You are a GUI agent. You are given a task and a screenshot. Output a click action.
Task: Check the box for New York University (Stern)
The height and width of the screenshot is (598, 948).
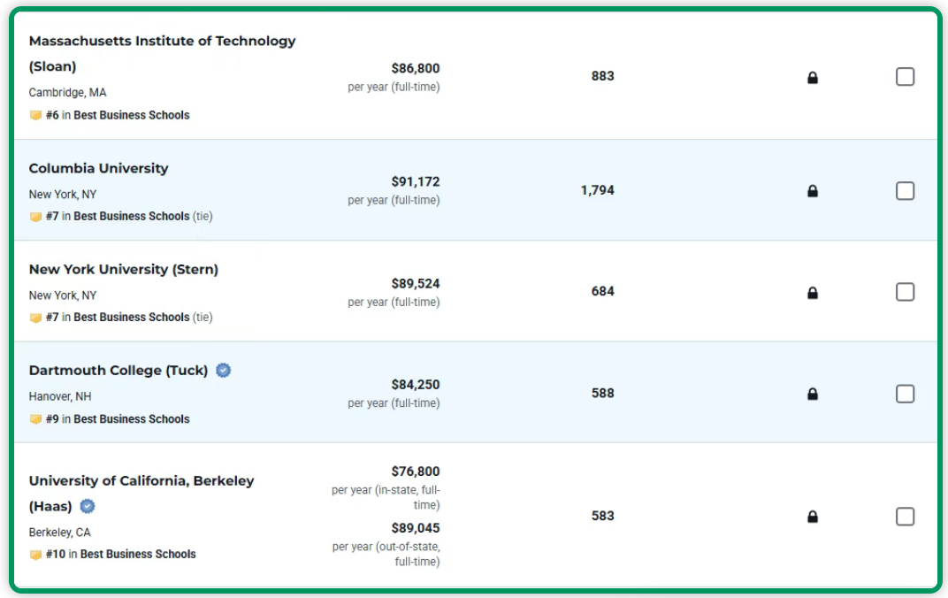[905, 292]
